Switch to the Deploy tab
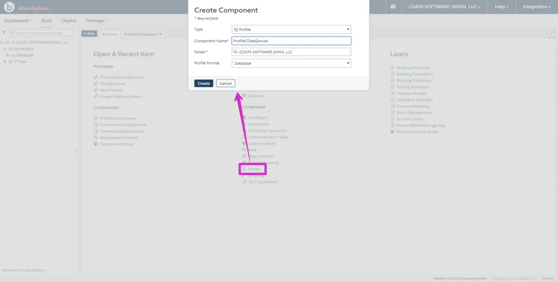 tap(69, 21)
